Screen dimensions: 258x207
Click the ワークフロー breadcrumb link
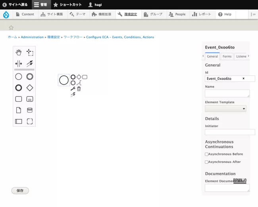[73, 37]
